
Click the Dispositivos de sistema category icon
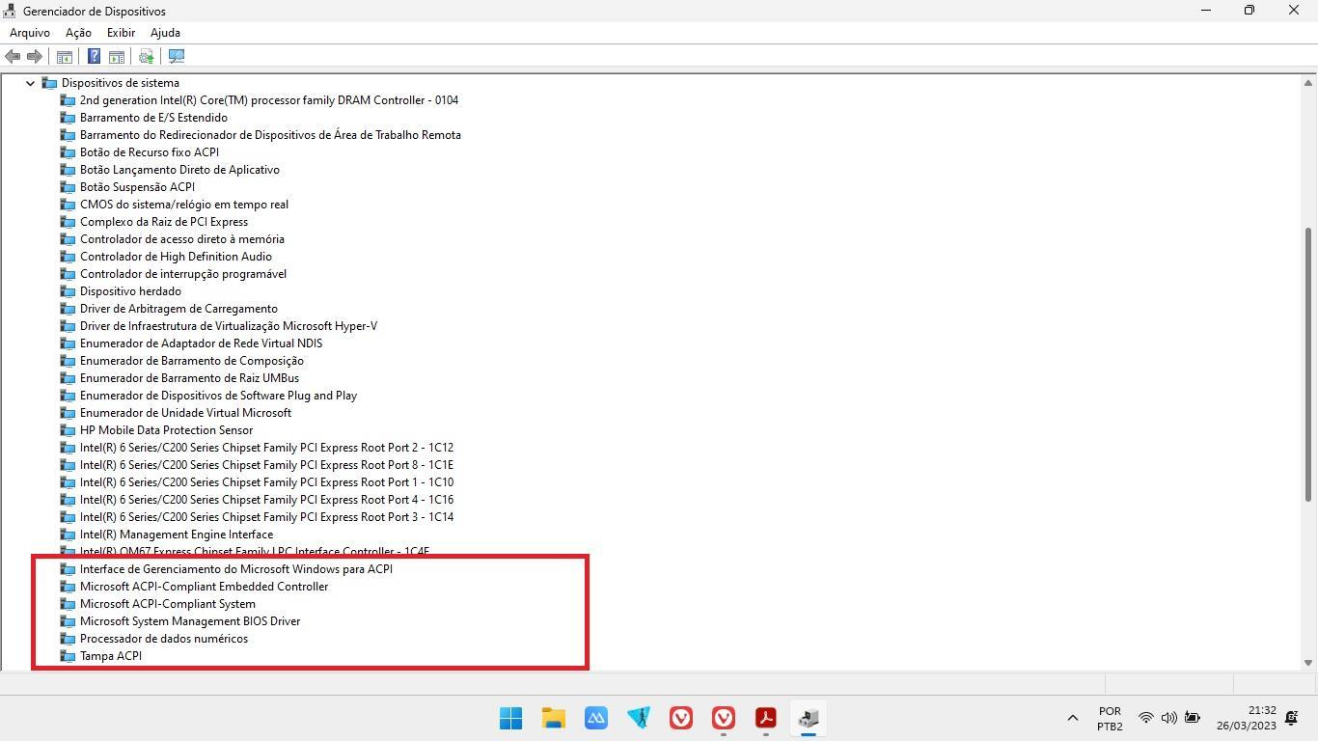(x=49, y=83)
